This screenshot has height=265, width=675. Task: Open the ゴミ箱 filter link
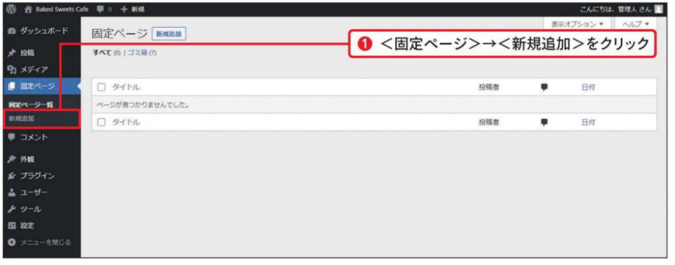pyautogui.click(x=138, y=53)
